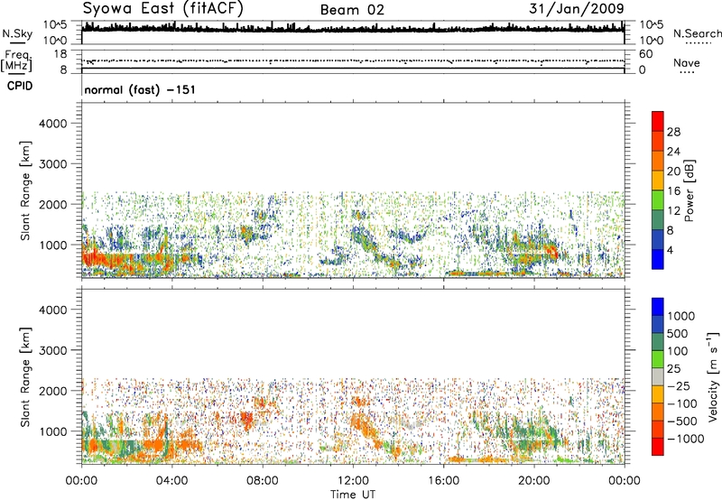Click the '08:00' time axis tick
This screenshot has height=500, width=722.
[262, 481]
